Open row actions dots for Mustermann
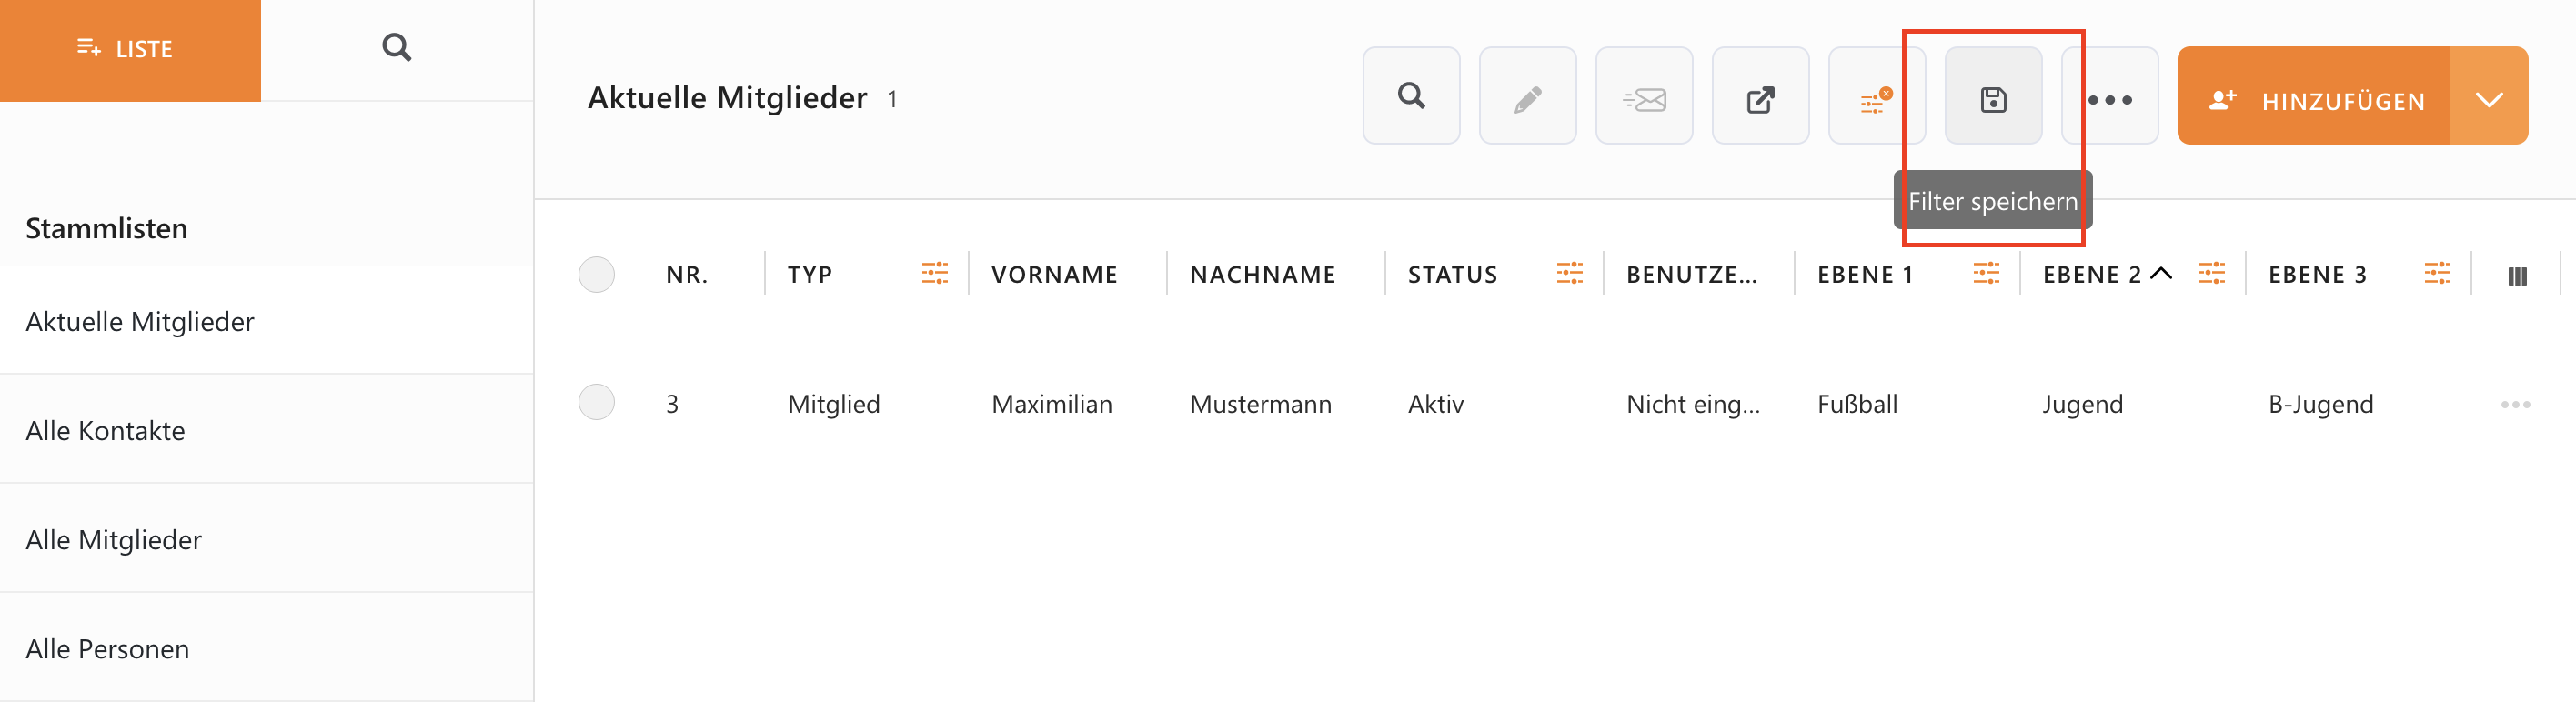The width and height of the screenshot is (2576, 702). tap(2515, 404)
